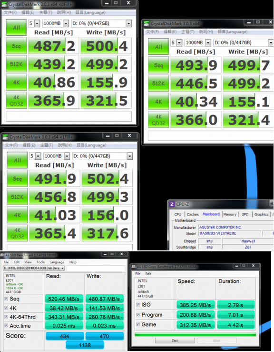Open INTEL SSD drive dropdown in AS SSD Benchmark
Screen dimensions: 274x352
pyautogui.click(x=34, y=268)
